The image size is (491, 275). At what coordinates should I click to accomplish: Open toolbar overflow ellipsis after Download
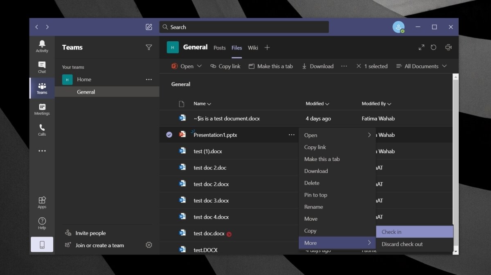click(344, 66)
